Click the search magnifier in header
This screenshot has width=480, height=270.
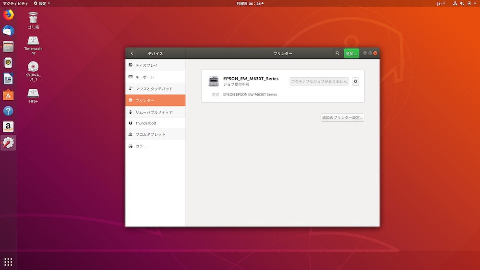click(337, 53)
